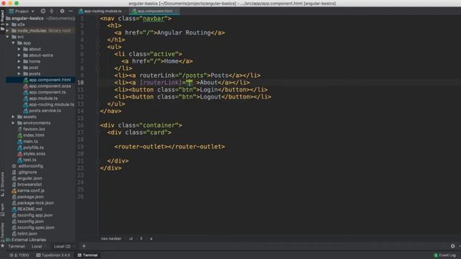461x259 pixels.
Task: Expand the posts folder
Action: (x=19, y=73)
